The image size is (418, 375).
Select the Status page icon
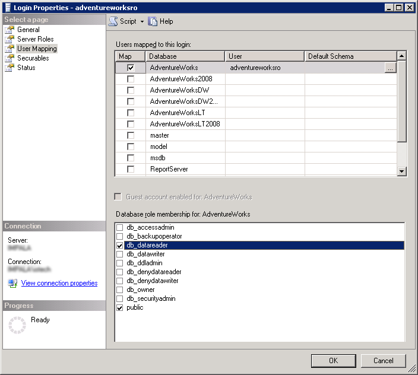(9, 68)
